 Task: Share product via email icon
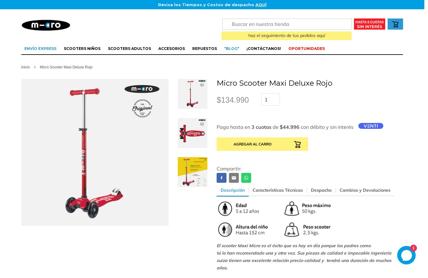point(234,178)
